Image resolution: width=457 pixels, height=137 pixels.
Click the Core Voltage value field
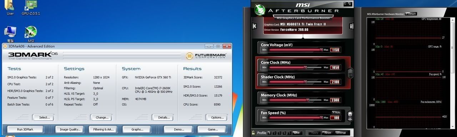(336, 50)
